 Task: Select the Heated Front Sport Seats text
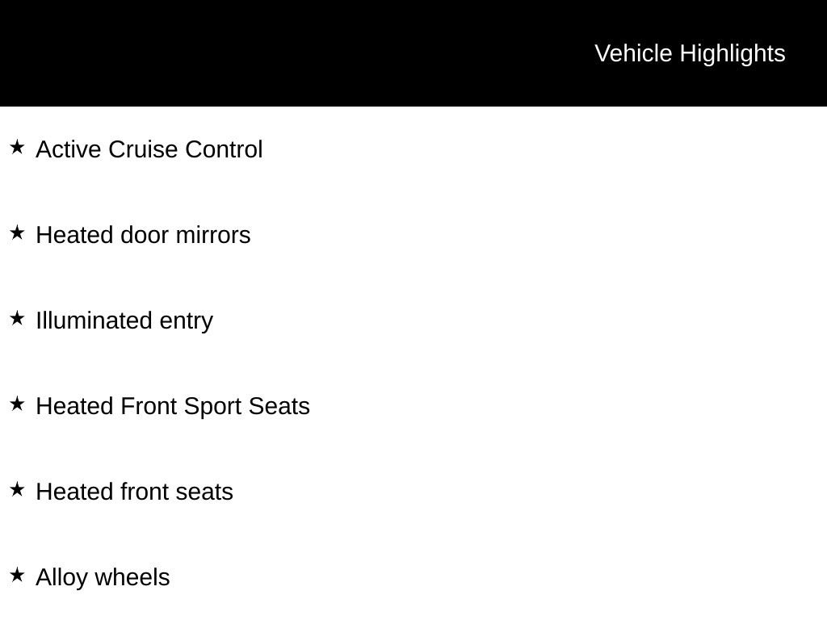pyautogui.click(x=173, y=406)
